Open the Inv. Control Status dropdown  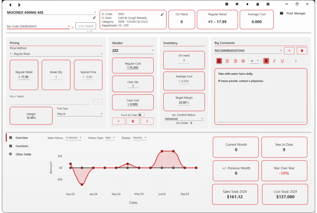184,119
